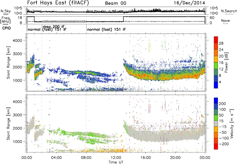Click the "normal (fast) 151 IF" CPID label
This screenshot has width=237, height=164.
(x=106, y=29)
